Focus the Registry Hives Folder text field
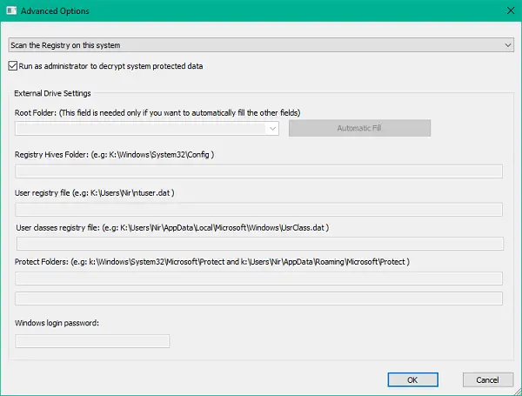 point(258,171)
